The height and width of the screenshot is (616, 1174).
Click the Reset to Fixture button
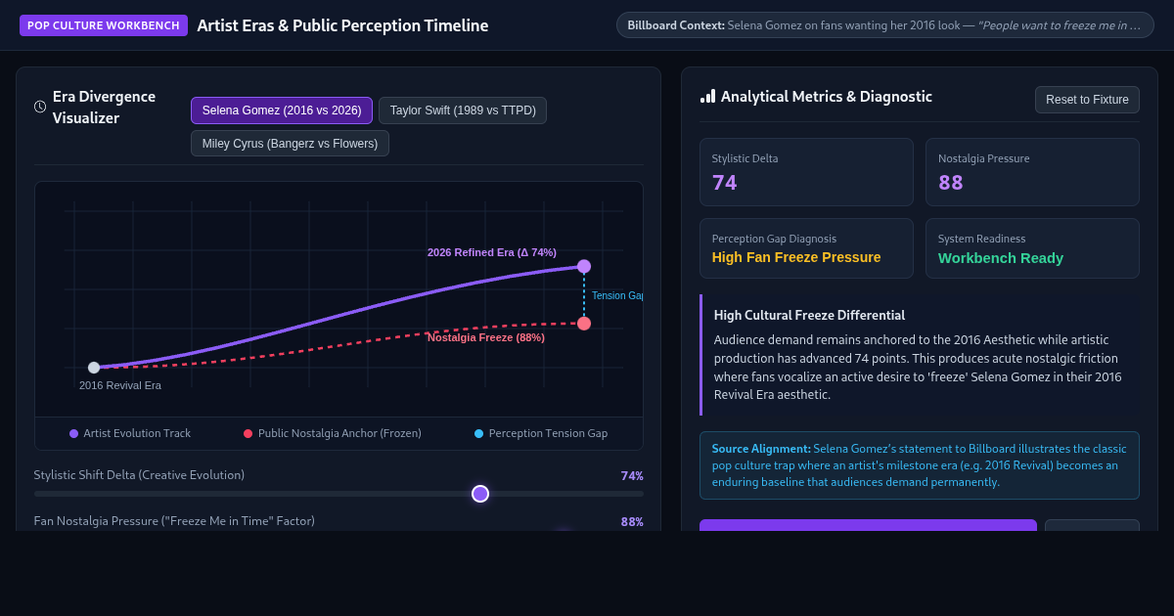1087,100
